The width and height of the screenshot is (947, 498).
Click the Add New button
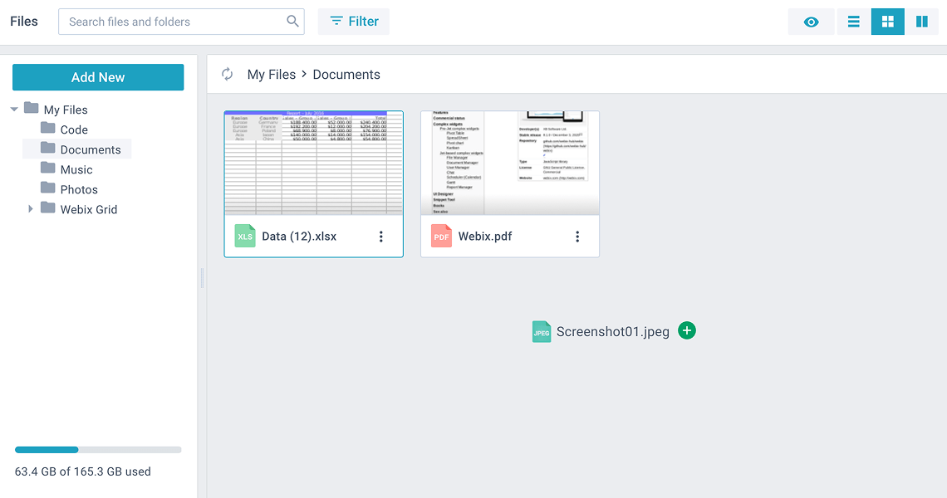click(x=98, y=77)
